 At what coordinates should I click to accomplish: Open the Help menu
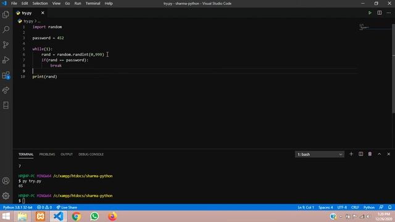coord(109,3)
